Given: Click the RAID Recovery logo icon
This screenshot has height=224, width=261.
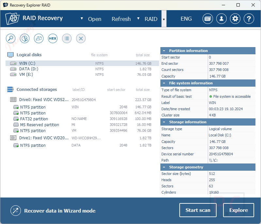Looking at the screenshot, I should [x=12, y=19].
